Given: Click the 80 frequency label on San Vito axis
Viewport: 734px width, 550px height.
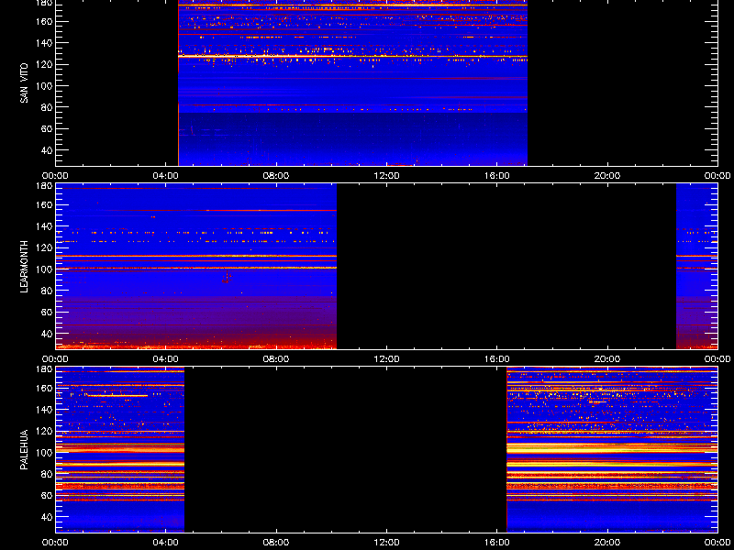Looking at the screenshot, I should [47, 107].
